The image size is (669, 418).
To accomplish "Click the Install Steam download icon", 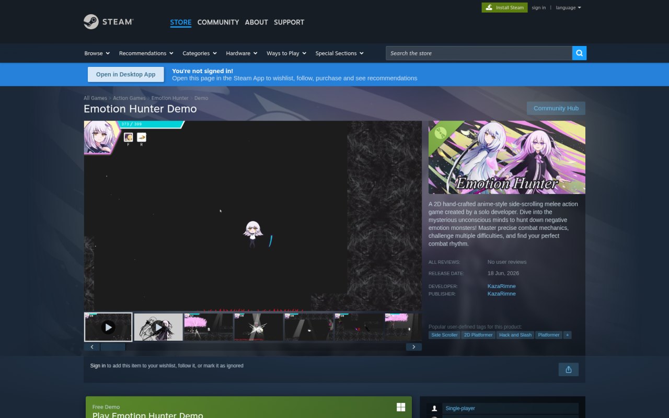I will pyautogui.click(x=489, y=7).
